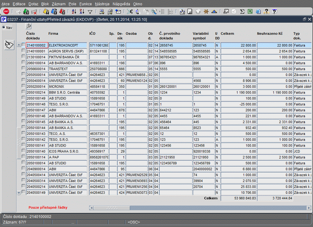Click the scissors cut icon
Image resolution: width=313 pixels, height=227 pixels.
(x=130, y=12)
